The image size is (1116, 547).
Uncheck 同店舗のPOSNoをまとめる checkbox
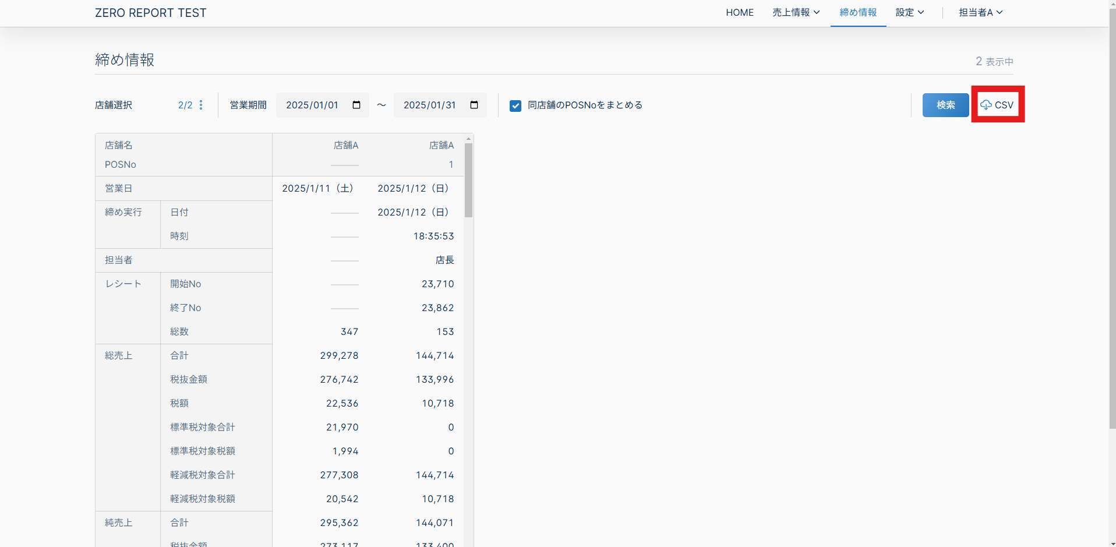515,105
